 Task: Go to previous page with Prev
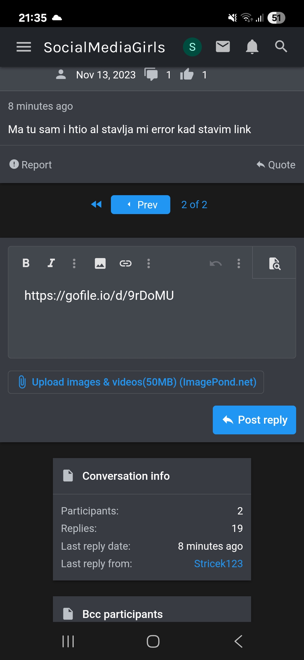click(140, 204)
